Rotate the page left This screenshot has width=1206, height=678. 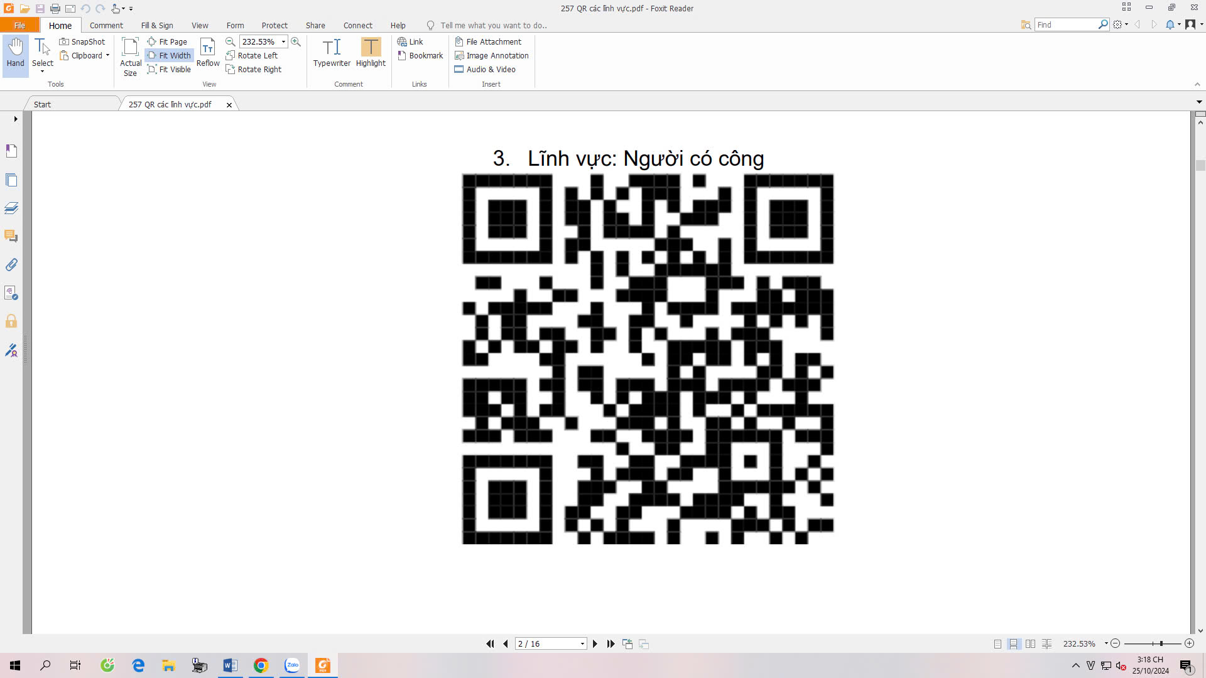[x=252, y=55]
